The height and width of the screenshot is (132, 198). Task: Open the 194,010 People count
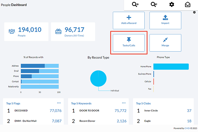coord(30,30)
